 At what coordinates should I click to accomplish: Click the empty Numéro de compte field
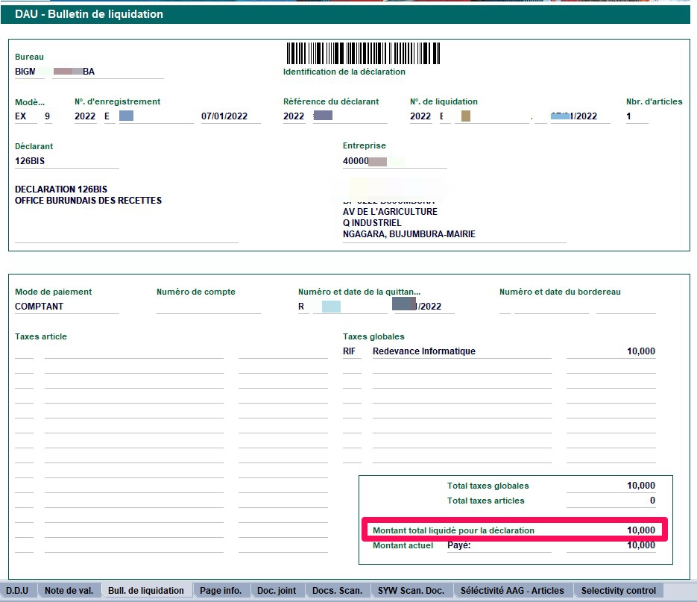pos(208,307)
